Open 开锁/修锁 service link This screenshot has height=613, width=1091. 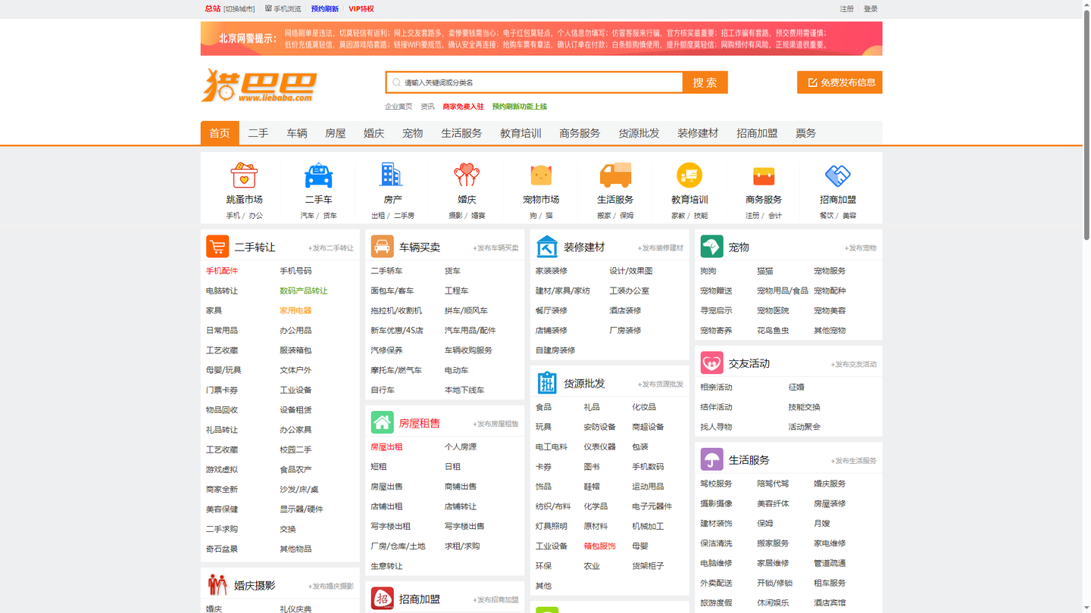775,583
